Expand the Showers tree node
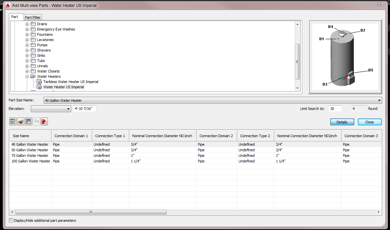The width and height of the screenshot is (390, 230). 27,50
